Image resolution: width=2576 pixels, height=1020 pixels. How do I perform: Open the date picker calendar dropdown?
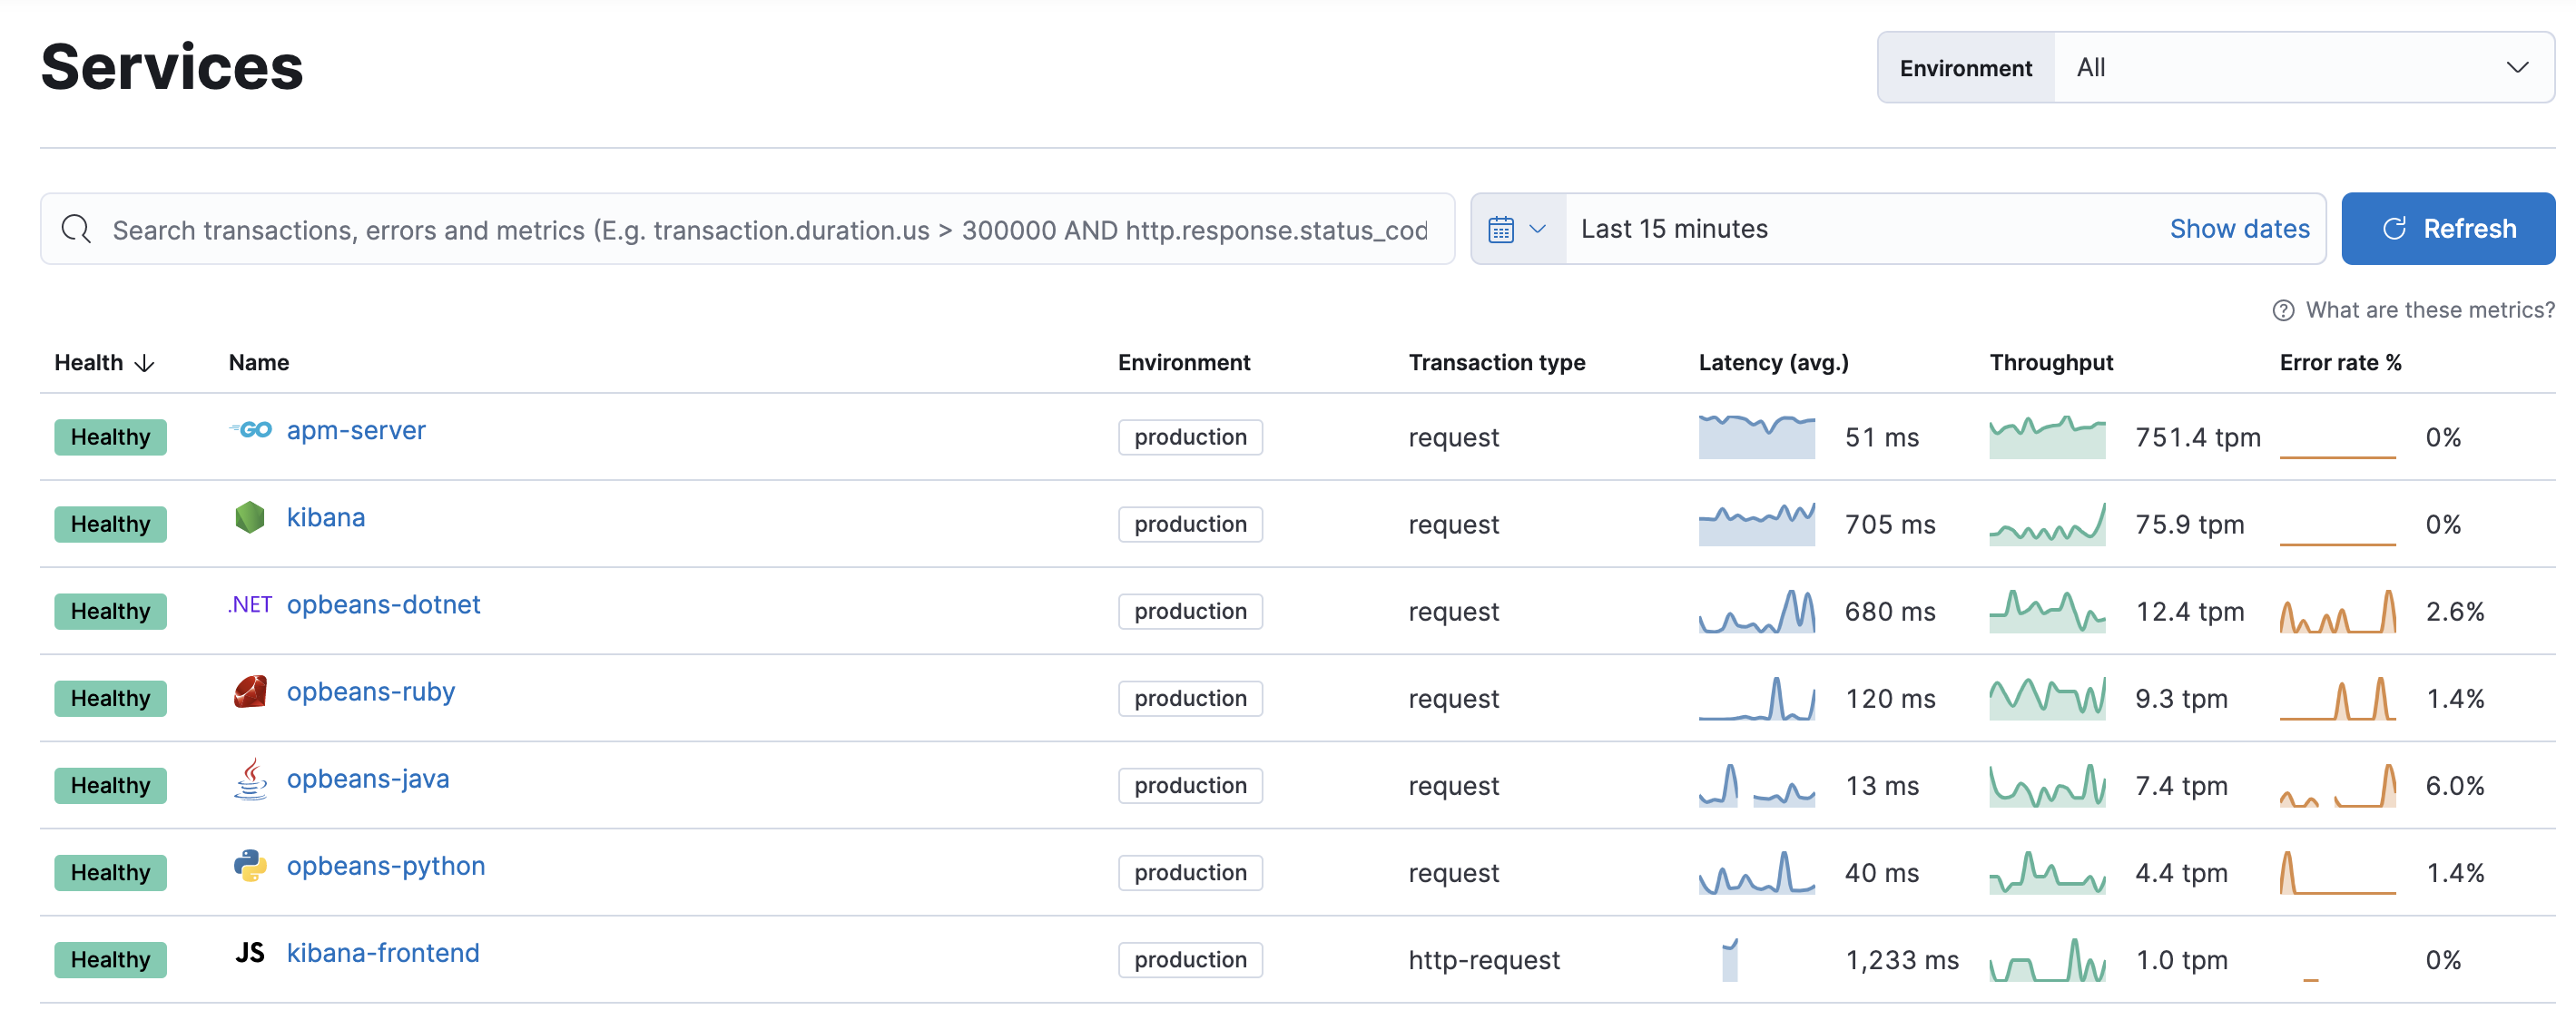1513,229
